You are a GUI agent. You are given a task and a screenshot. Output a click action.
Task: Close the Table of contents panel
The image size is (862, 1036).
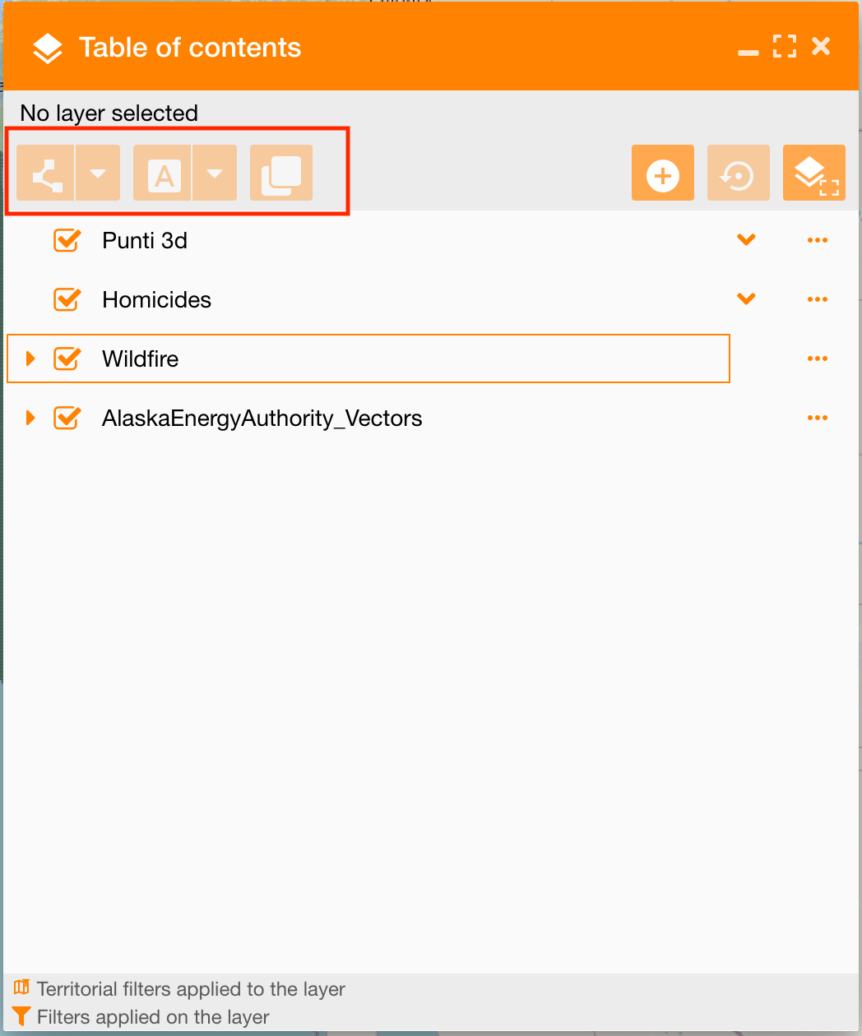click(821, 46)
